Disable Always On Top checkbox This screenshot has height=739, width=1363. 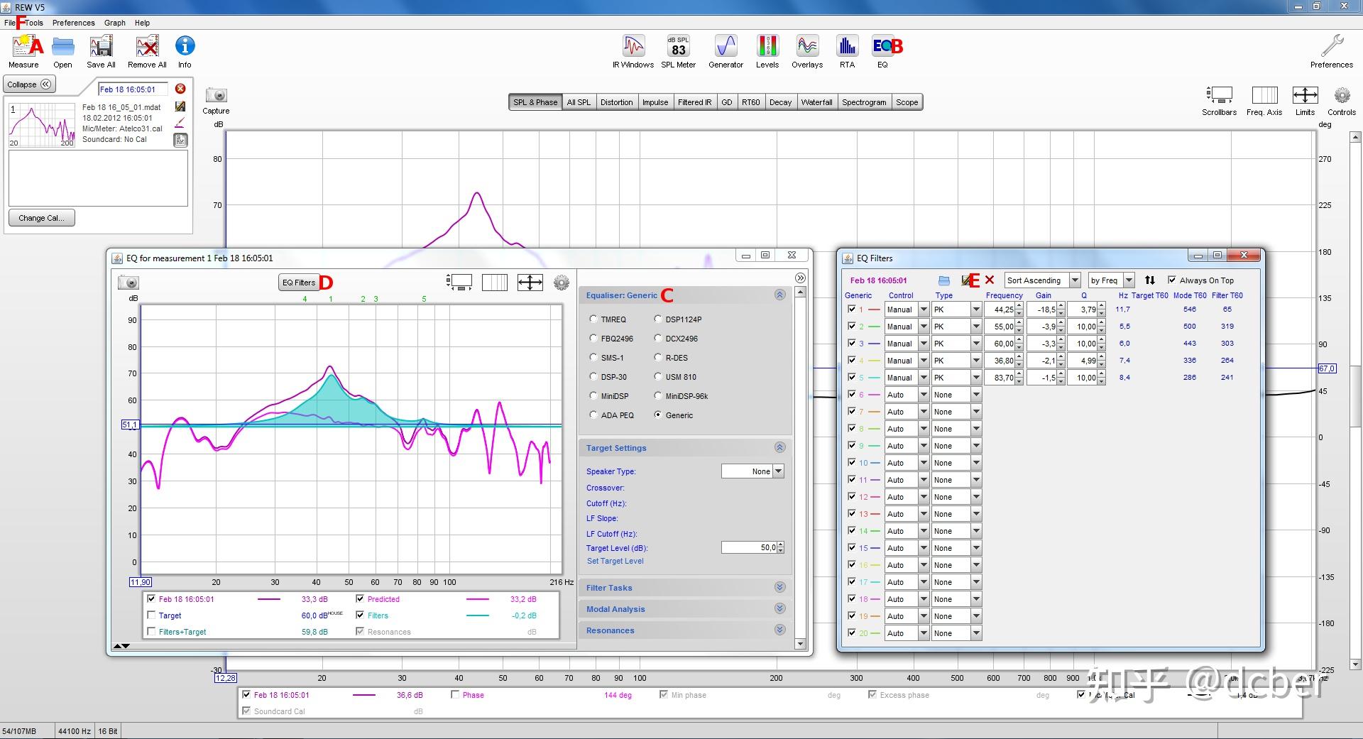[x=1172, y=280]
